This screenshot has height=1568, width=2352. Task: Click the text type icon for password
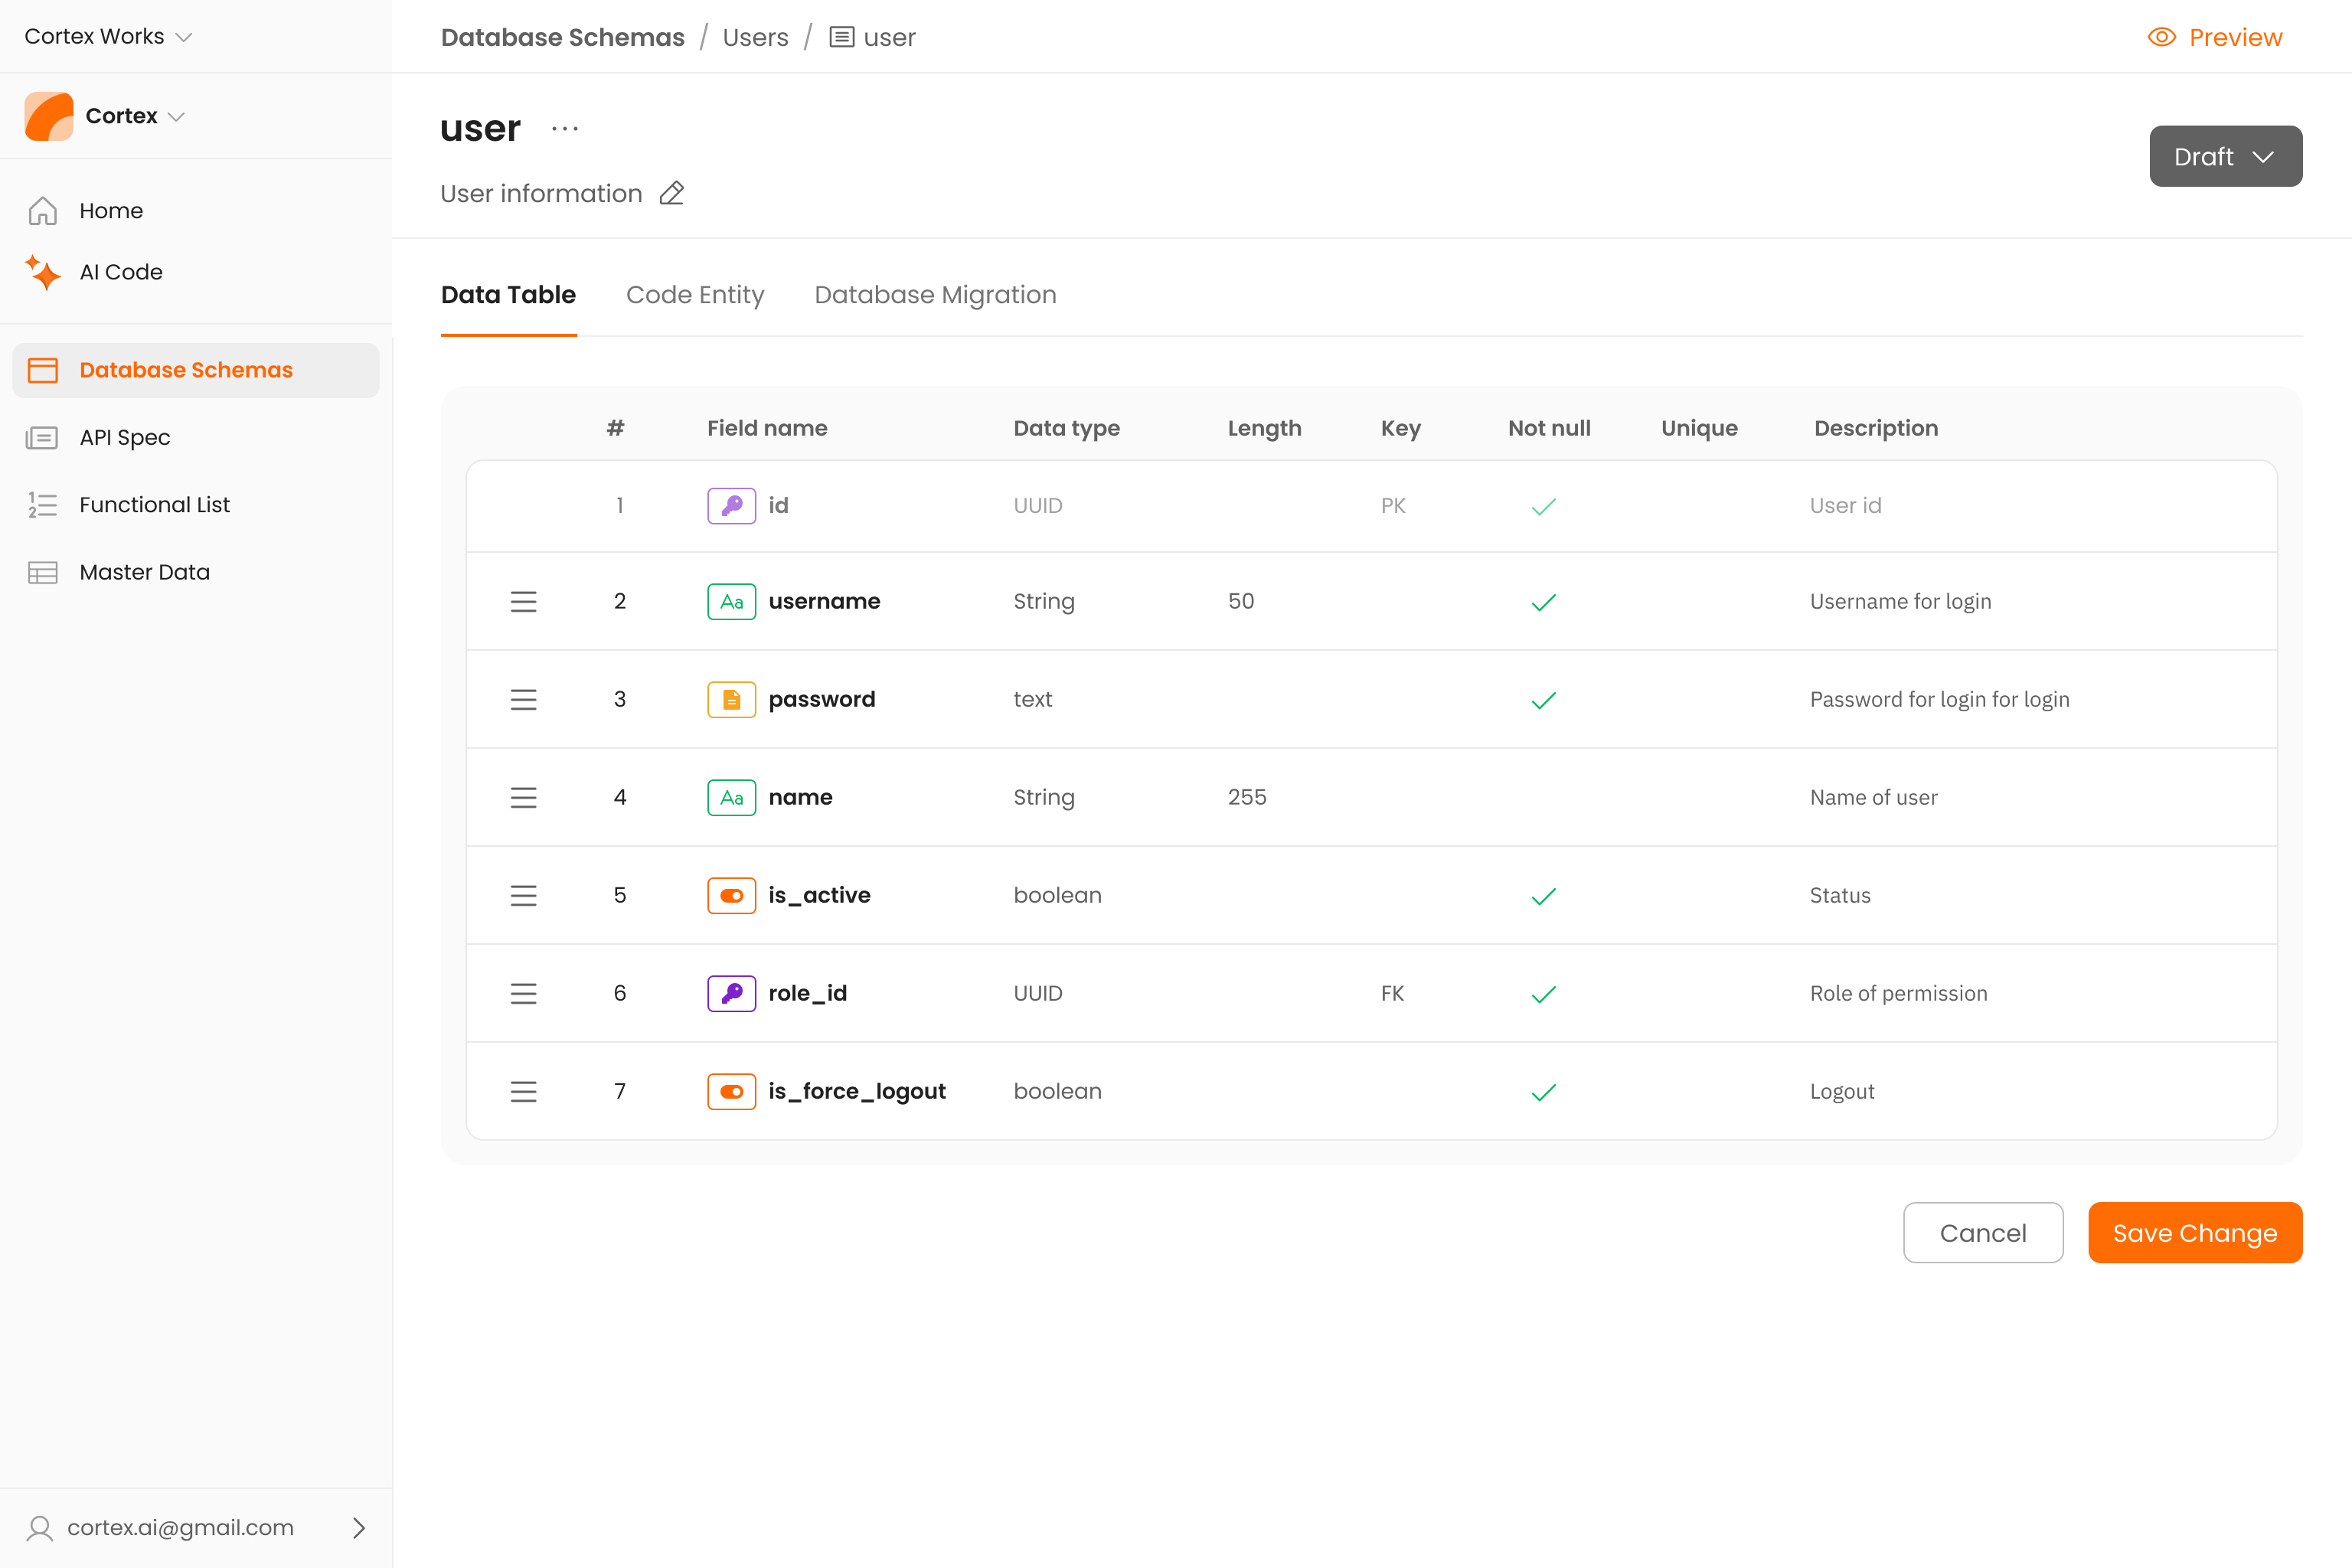point(731,699)
